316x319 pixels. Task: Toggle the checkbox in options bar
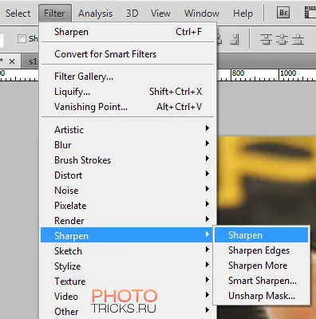22,39
